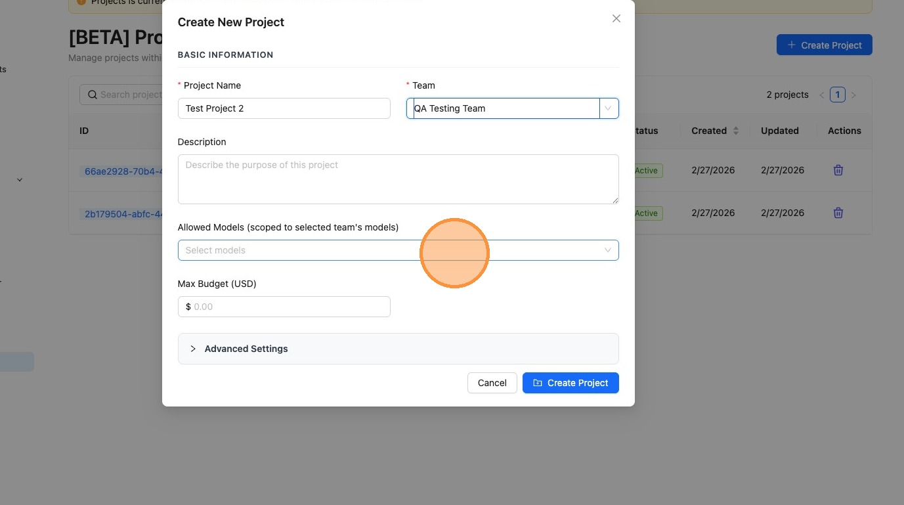904x505 pixels.
Task: Click the Description text area
Action: pos(398,179)
